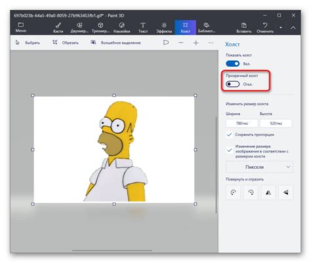
Task: Flip canvas vertically icon
Action: pyautogui.click(x=286, y=192)
